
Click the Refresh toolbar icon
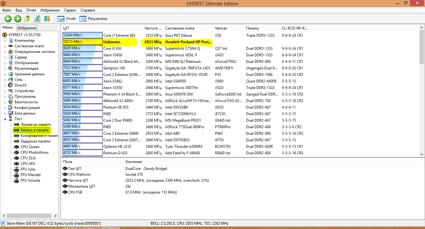37,19
